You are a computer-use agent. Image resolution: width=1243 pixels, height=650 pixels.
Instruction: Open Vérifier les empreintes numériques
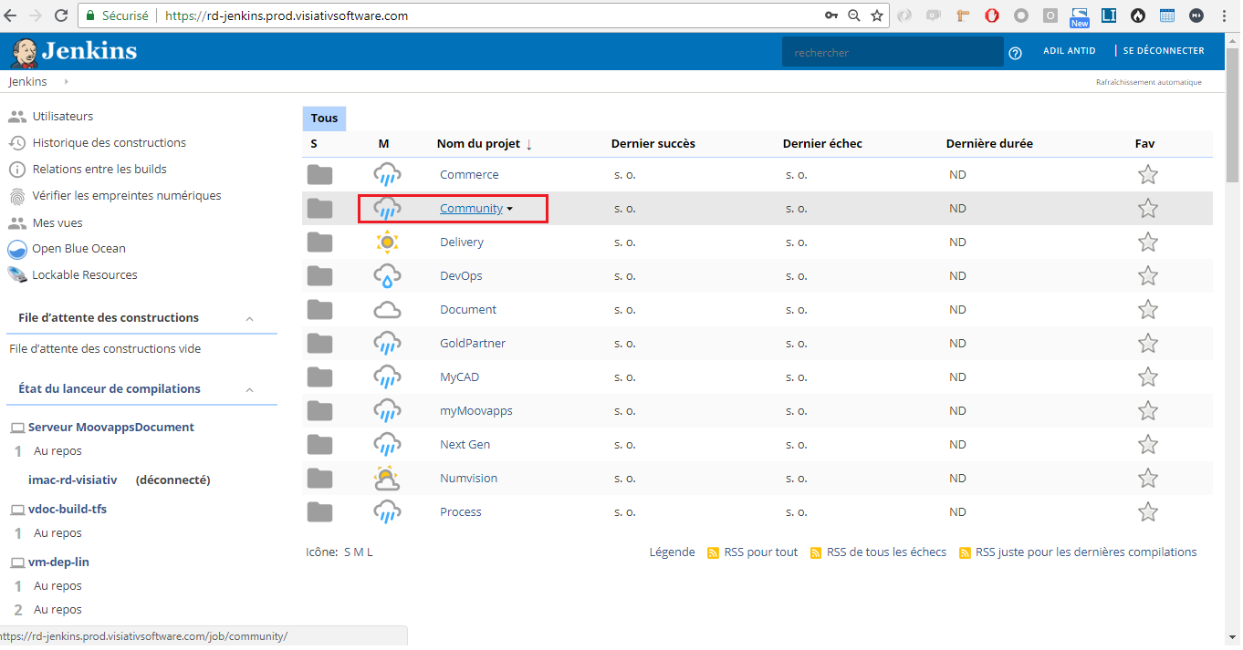click(127, 196)
